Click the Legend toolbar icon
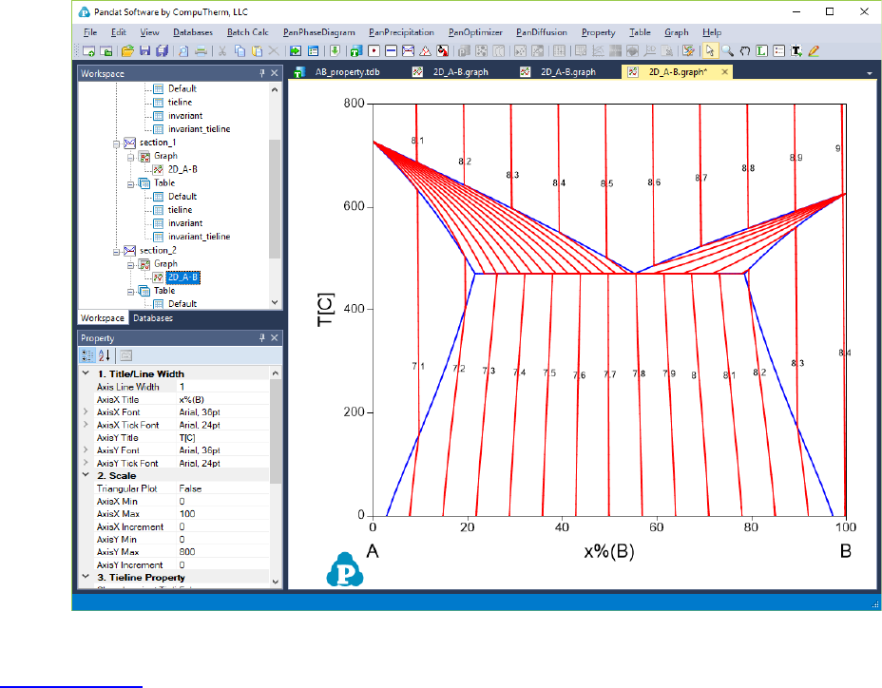 [x=779, y=51]
